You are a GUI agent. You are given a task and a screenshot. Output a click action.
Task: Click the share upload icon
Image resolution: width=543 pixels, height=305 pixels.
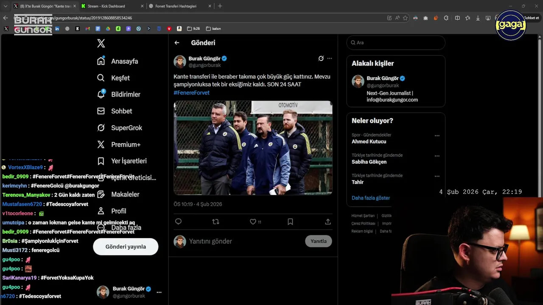coord(328,222)
